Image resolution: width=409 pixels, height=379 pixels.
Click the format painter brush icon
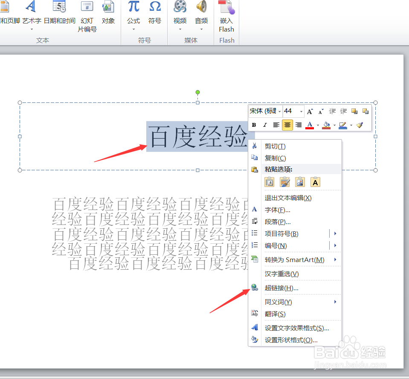tap(360, 125)
